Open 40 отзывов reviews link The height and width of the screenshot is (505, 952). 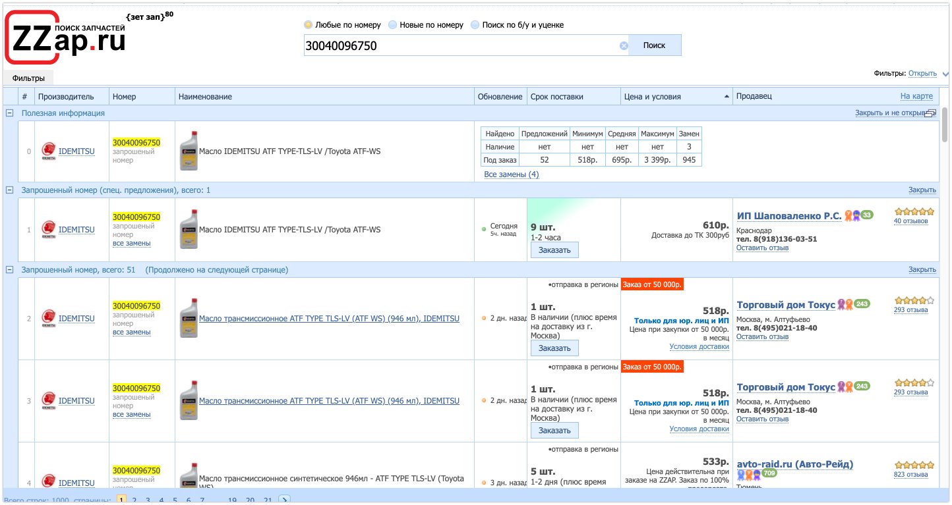910,221
